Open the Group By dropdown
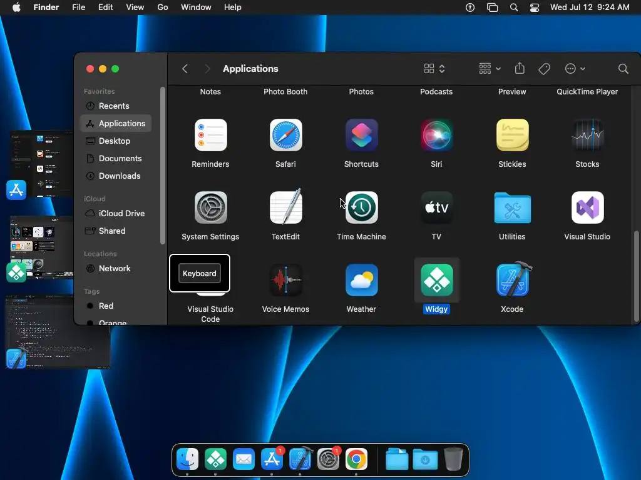 490,69
